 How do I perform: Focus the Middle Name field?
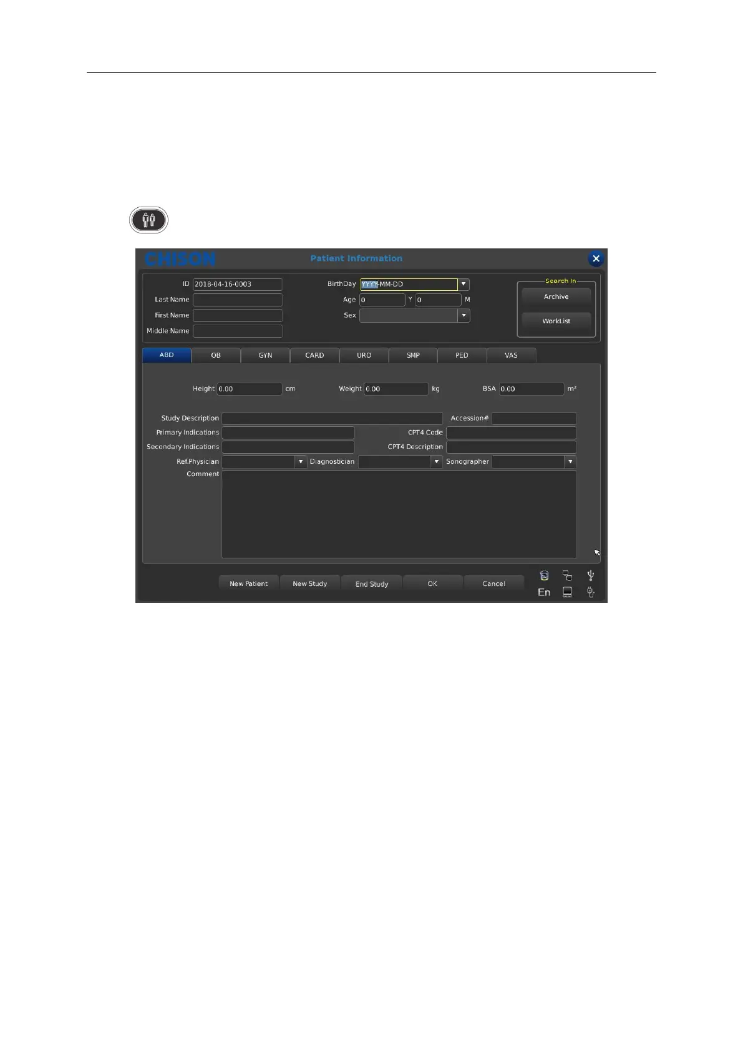[x=237, y=331]
